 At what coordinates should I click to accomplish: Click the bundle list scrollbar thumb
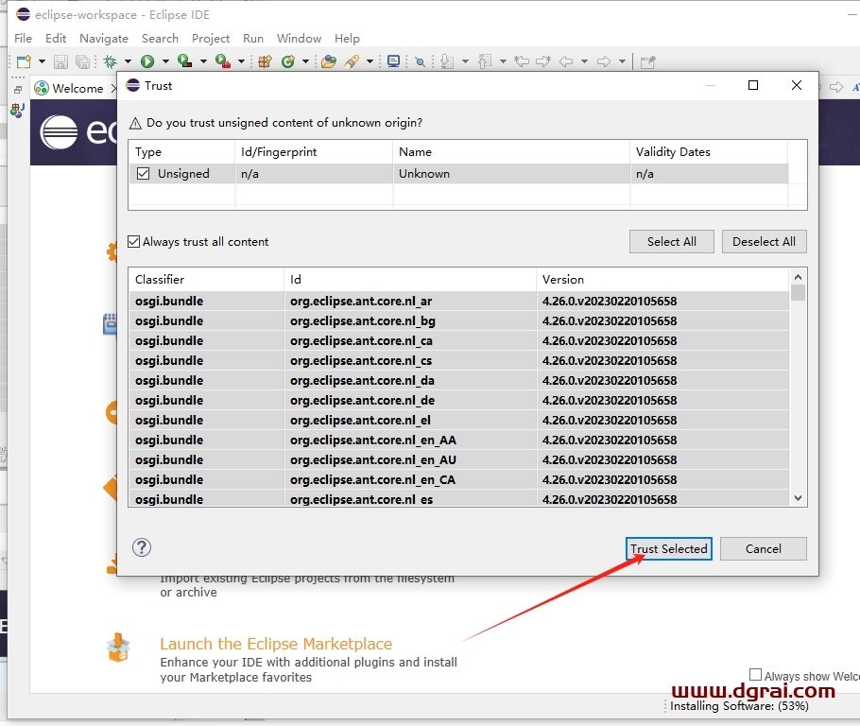798,292
